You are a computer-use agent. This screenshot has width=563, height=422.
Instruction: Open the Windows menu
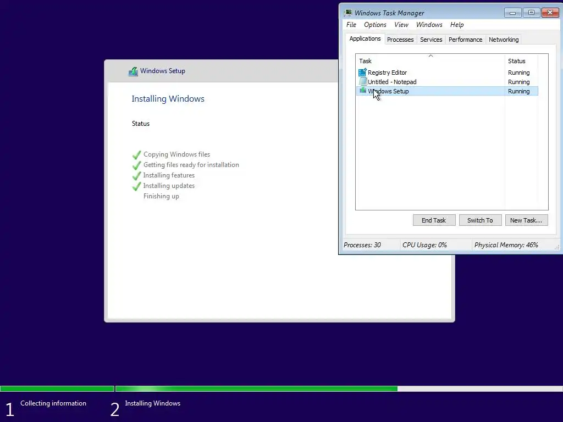(x=429, y=25)
